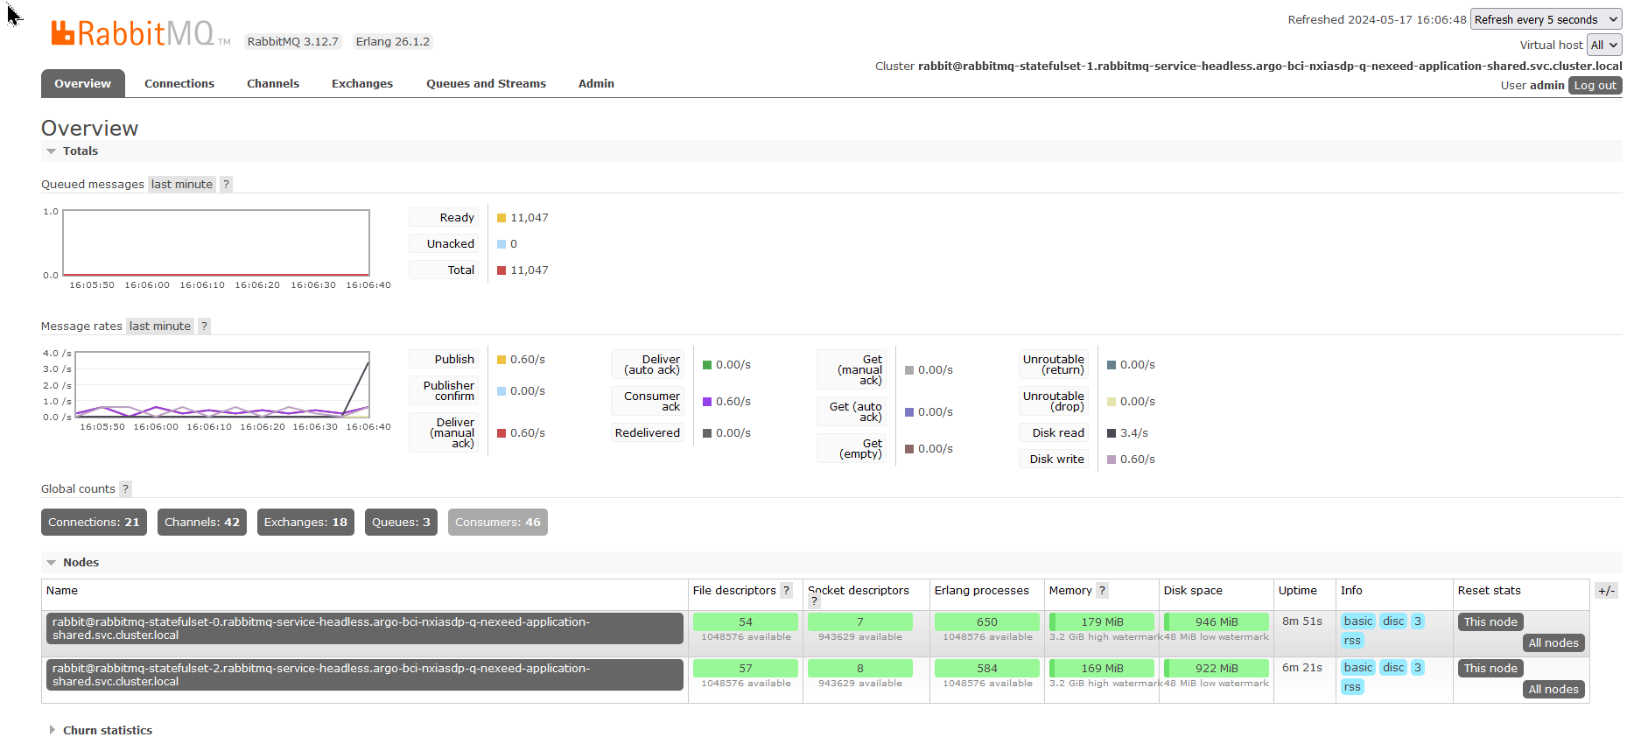Click the Log out button

click(x=1595, y=86)
